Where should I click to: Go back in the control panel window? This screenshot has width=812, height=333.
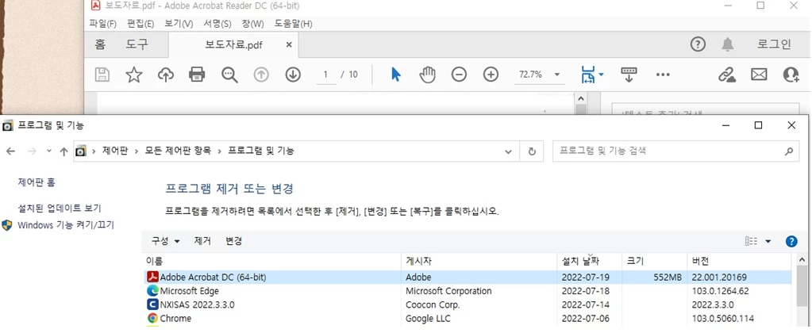click(10, 151)
